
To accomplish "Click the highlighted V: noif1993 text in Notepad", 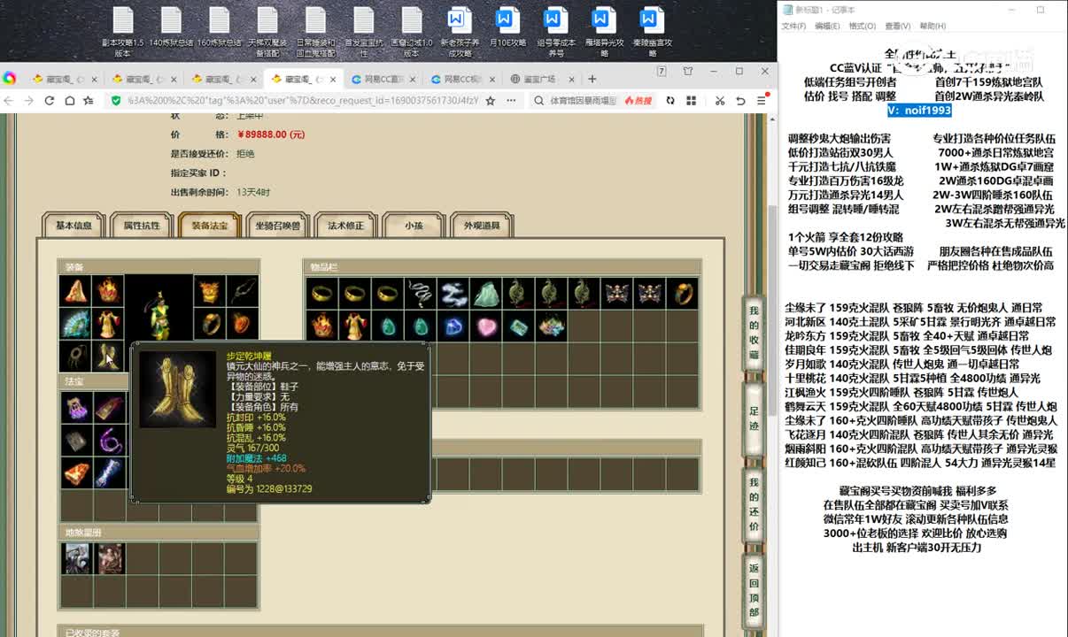I will (x=920, y=111).
